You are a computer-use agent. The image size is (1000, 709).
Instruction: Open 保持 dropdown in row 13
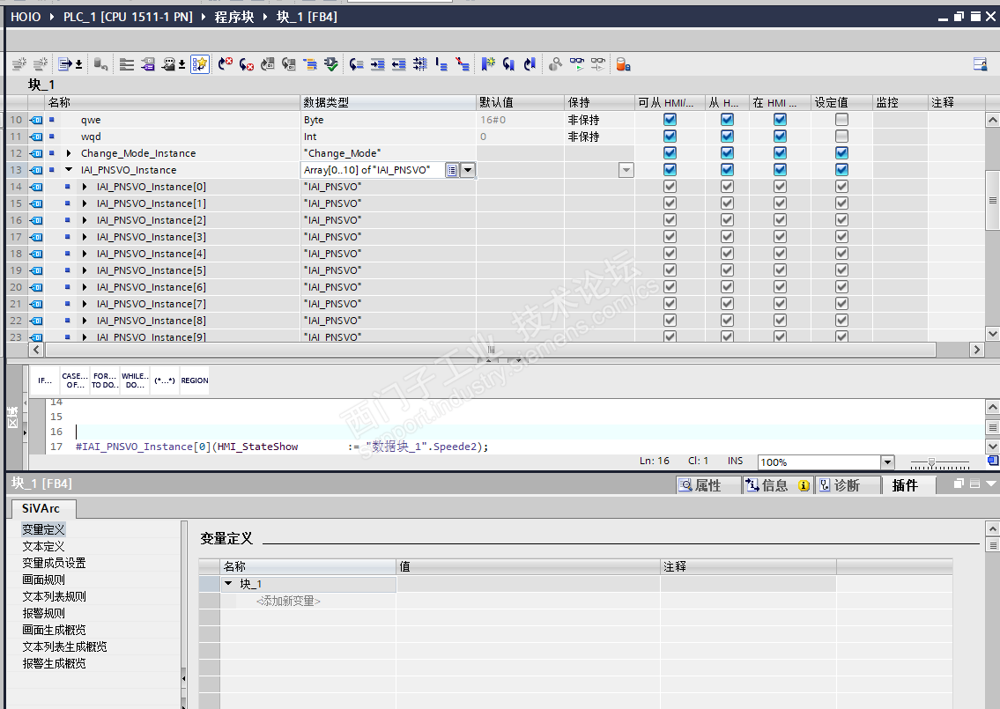(626, 170)
